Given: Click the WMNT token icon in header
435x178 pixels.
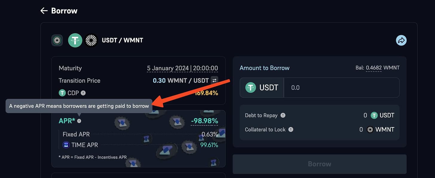Looking at the screenshot, I should (91, 40).
